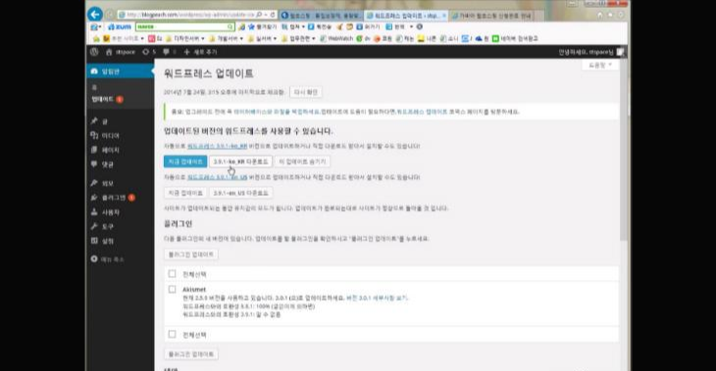This screenshot has height=371, width=716.
Task: Open the database and files backup link
Action: 277,112
